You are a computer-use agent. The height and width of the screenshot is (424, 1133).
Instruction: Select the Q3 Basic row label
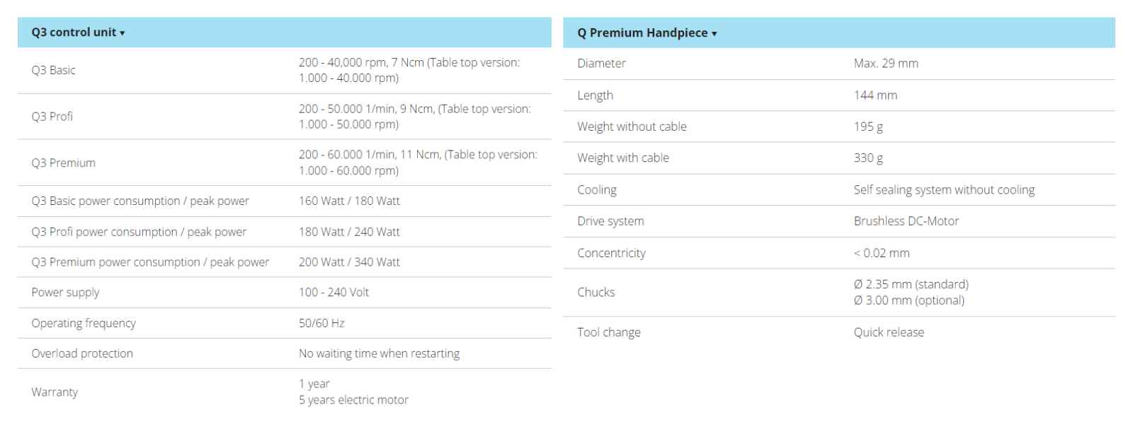(x=53, y=70)
